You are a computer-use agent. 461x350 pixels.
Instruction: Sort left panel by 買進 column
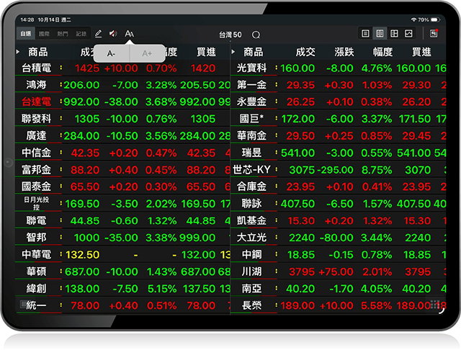(206, 52)
